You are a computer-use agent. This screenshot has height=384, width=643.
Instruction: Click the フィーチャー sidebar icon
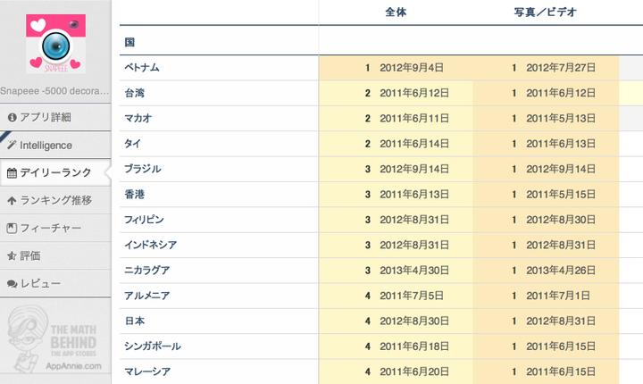click(12, 228)
